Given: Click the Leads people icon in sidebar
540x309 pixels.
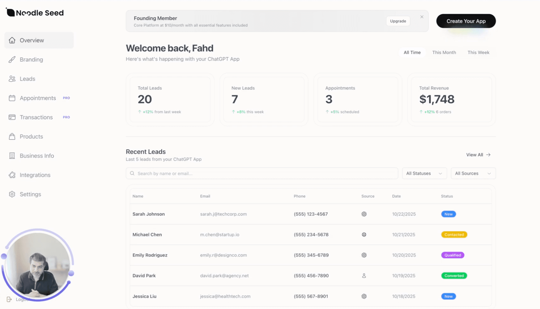Looking at the screenshot, I should [x=12, y=79].
